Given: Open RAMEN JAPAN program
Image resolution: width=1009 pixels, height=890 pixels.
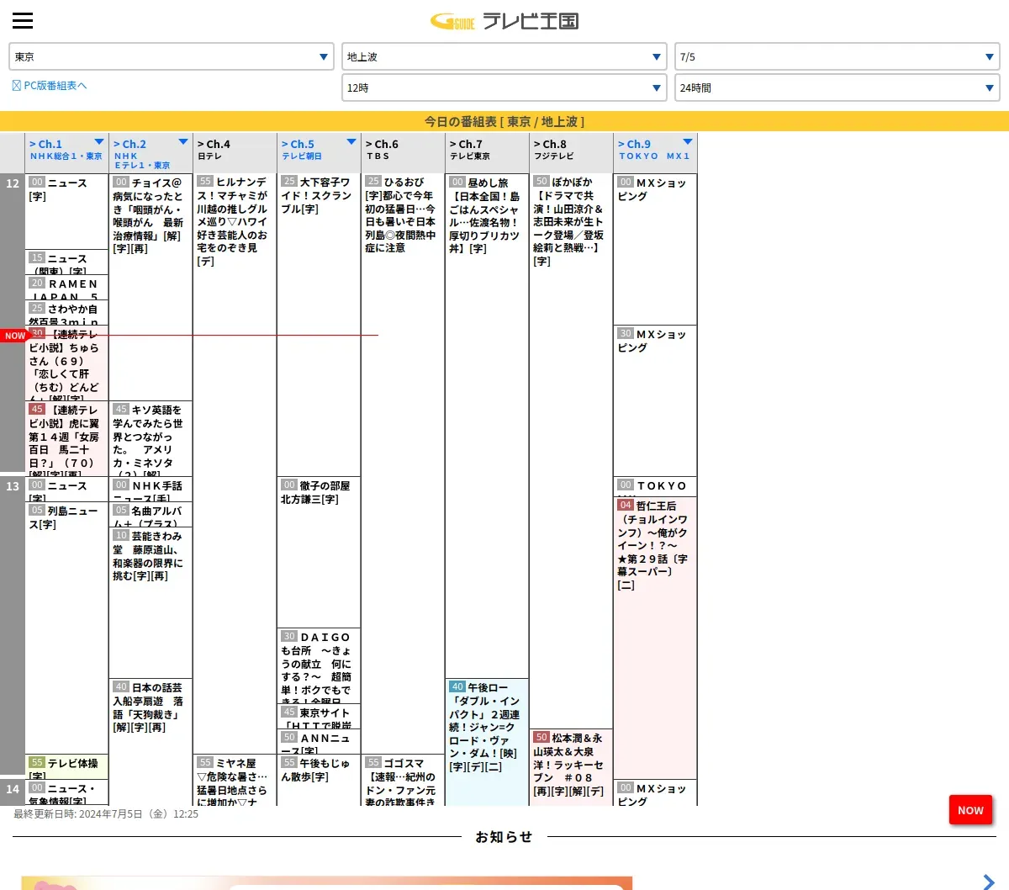Looking at the screenshot, I should pyautogui.click(x=66, y=288).
